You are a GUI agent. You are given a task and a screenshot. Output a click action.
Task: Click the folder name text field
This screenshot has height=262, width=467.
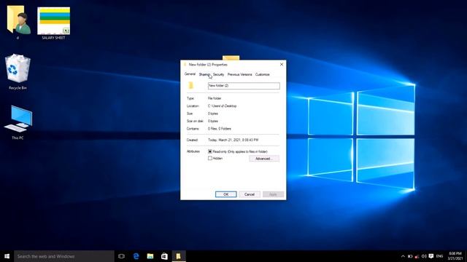[x=244, y=86]
